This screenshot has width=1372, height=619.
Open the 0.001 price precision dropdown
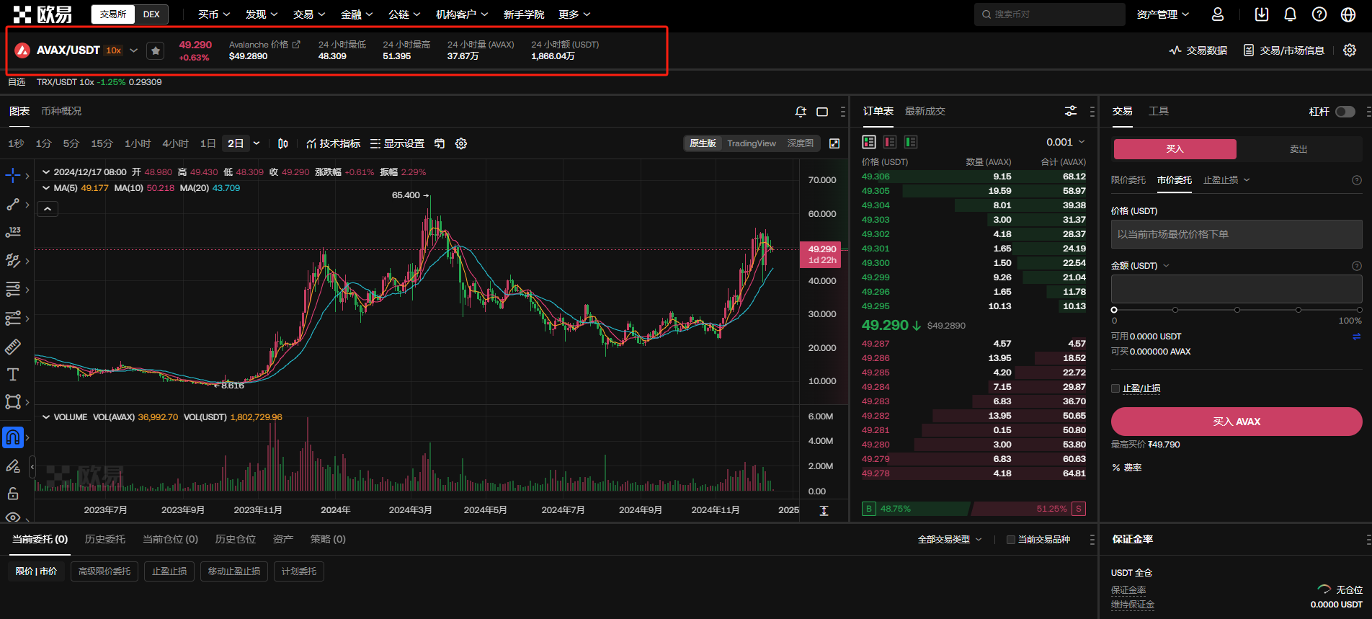point(1066,142)
